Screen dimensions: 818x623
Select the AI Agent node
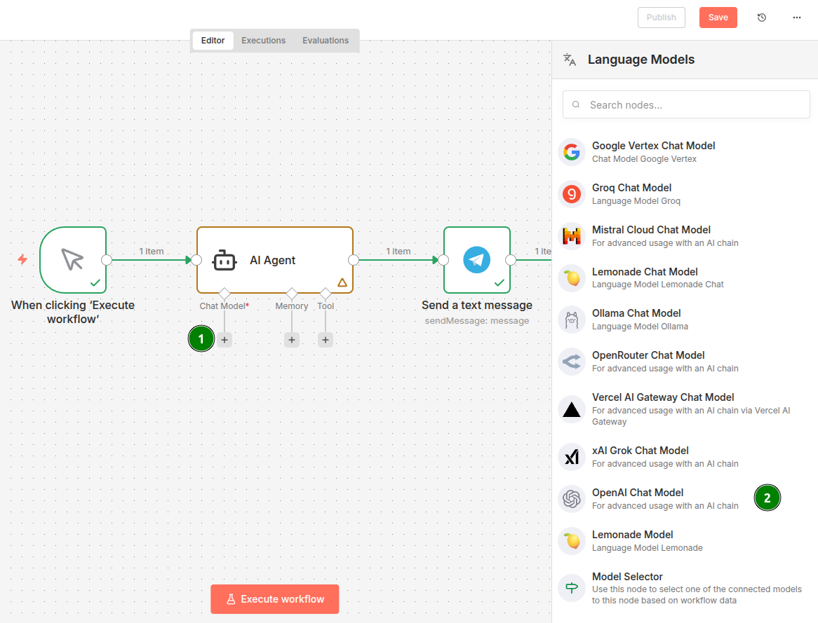274,260
